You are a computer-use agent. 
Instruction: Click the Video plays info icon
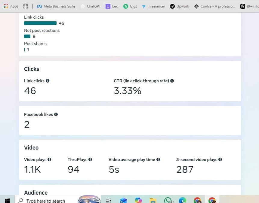click(49, 159)
